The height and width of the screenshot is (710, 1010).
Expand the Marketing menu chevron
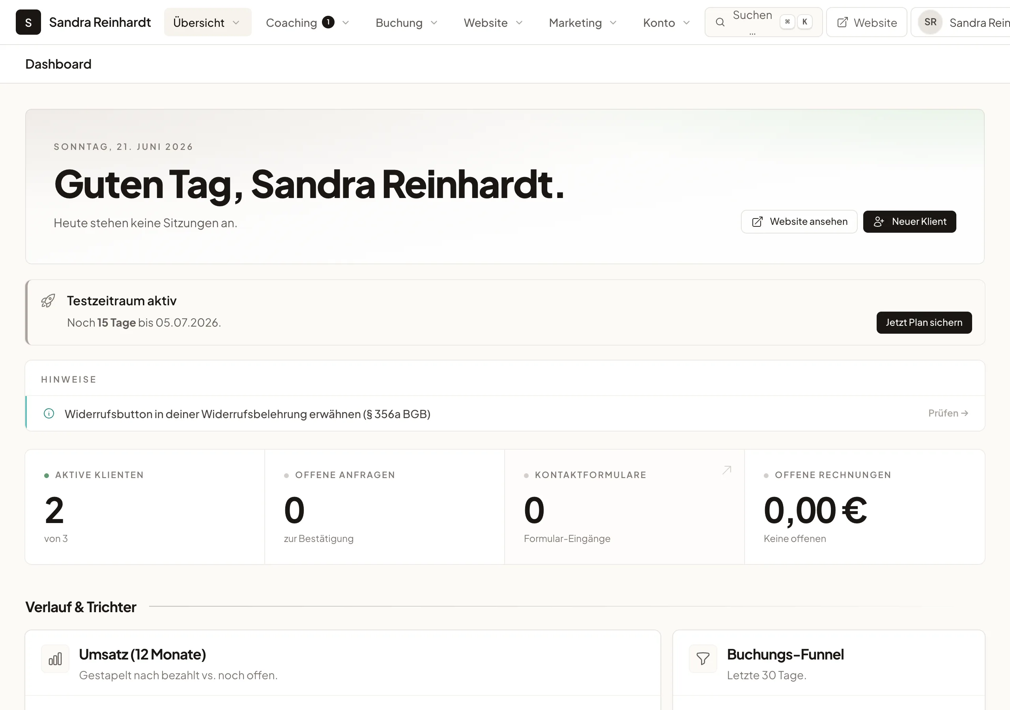tap(613, 22)
